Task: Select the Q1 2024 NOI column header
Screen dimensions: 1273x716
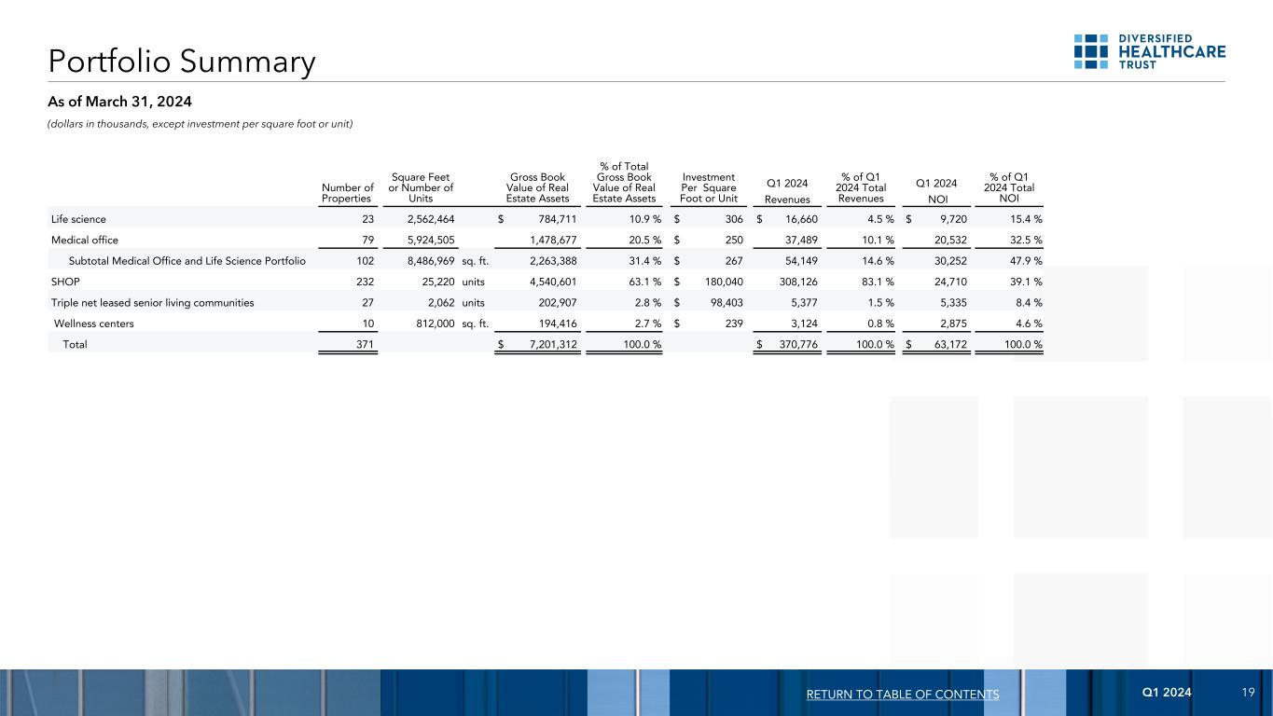Action: (x=936, y=191)
